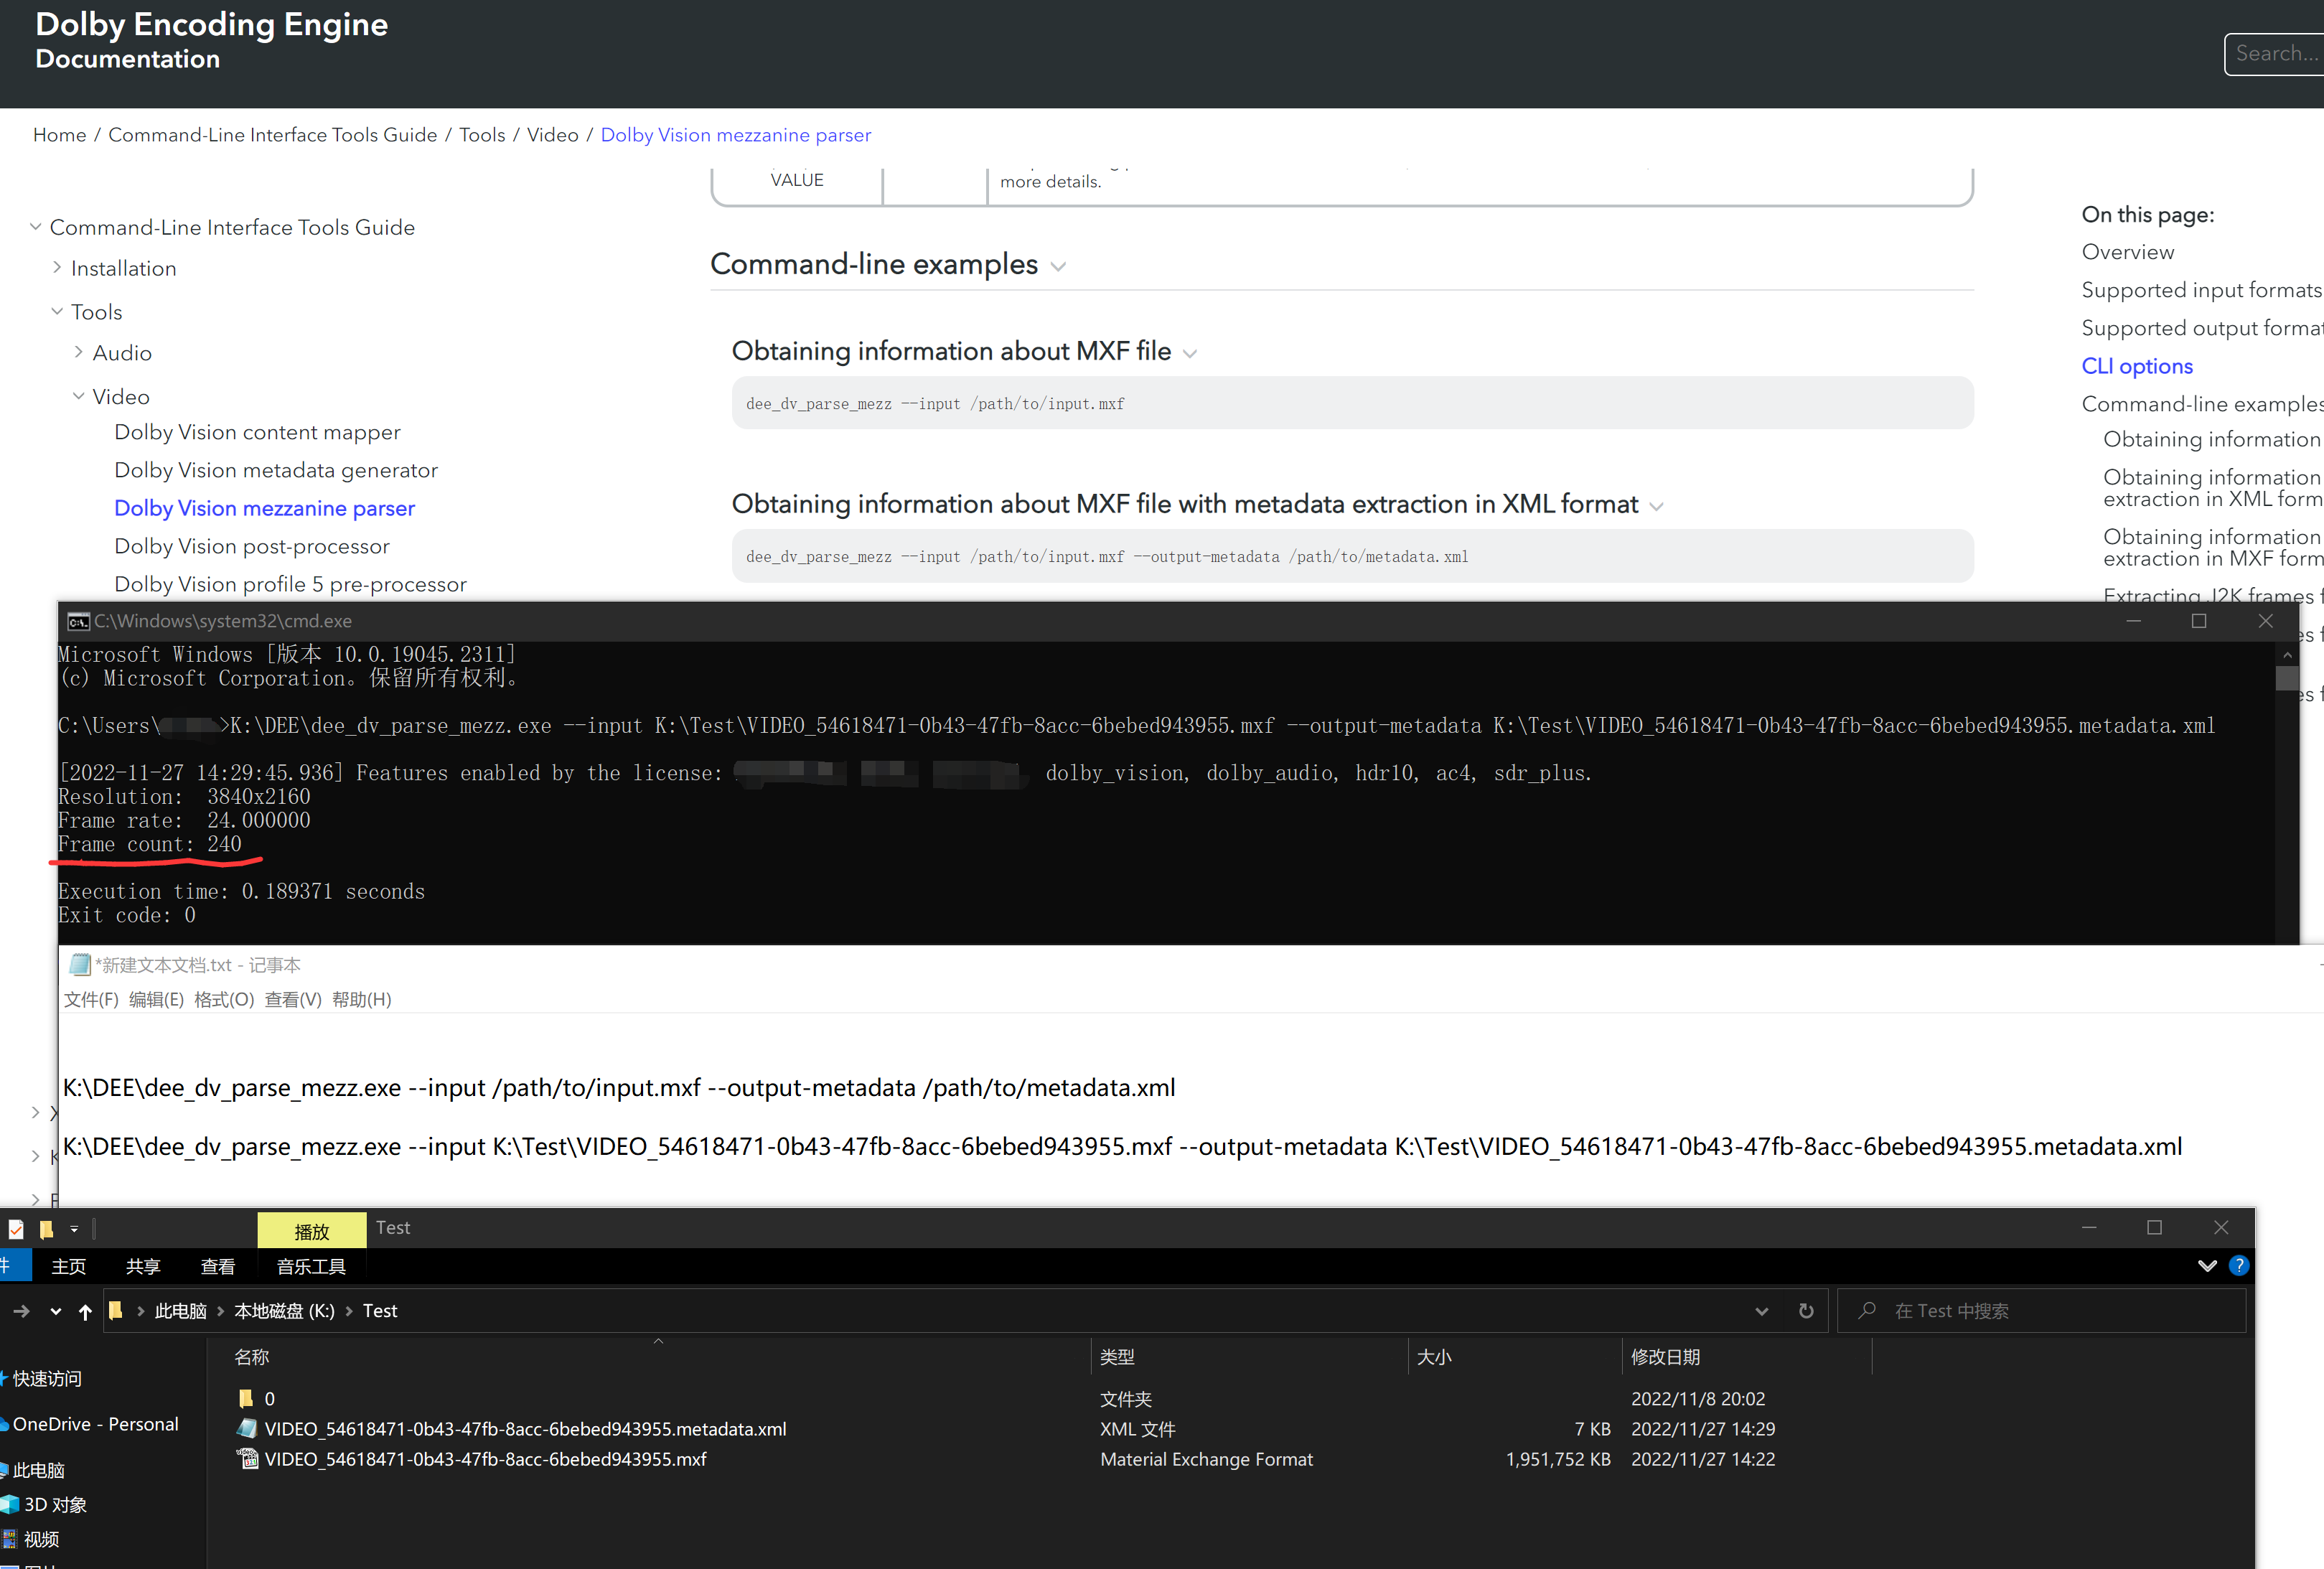The width and height of the screenshot is (2324, 1569).
Task: Select the .mxf video file icon
Action: pyautogui.click(x=247, y=1459)
